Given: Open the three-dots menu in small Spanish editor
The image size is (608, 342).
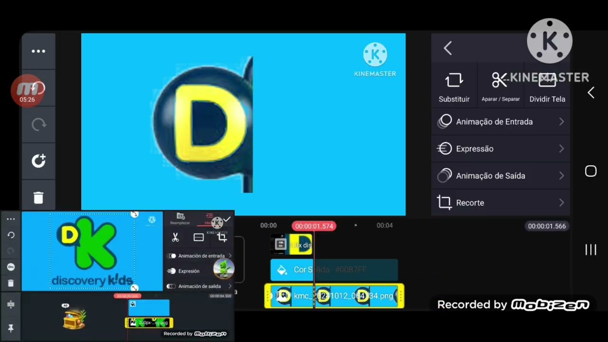Looking at the screenshot, I should coord(11,219).
